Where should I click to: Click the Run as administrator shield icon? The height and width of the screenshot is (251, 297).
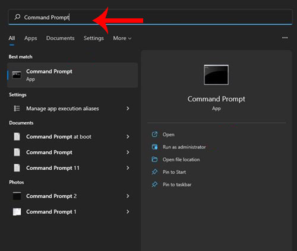click(x=154, y=147)
